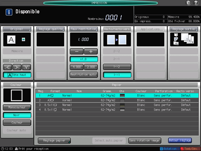Click the clock icon in status bar
Viewport: 201px width, 151px height.
click(3, 149)
